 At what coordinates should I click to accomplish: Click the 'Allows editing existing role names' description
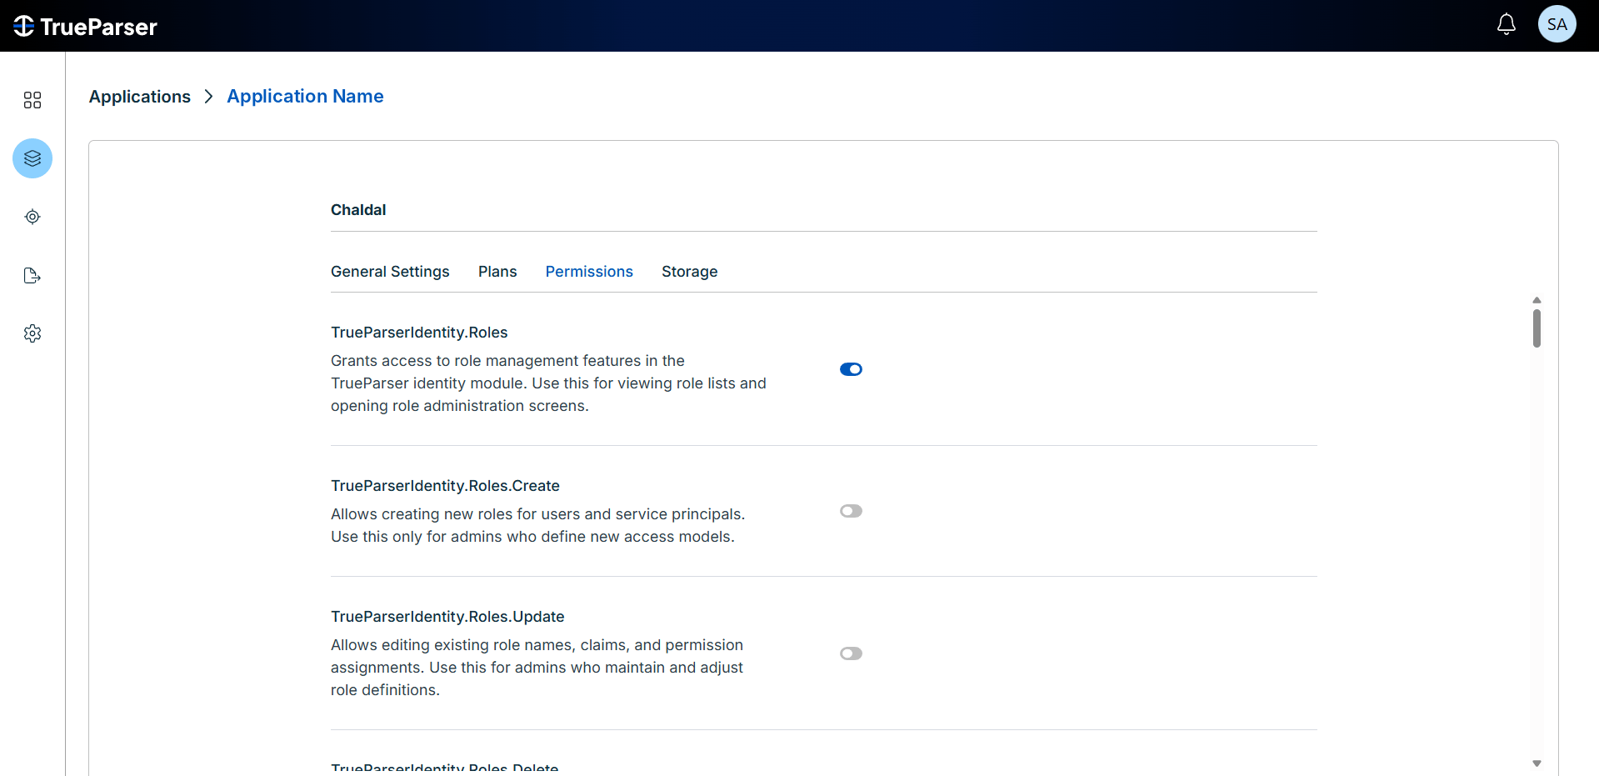point(537,668)
